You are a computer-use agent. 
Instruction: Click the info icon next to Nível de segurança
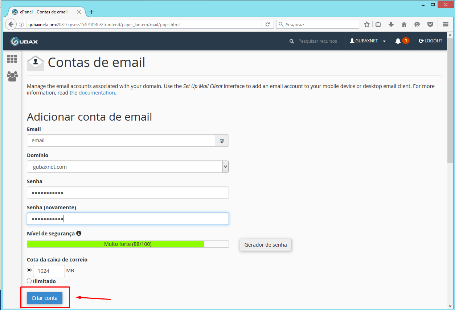[79, 233]
